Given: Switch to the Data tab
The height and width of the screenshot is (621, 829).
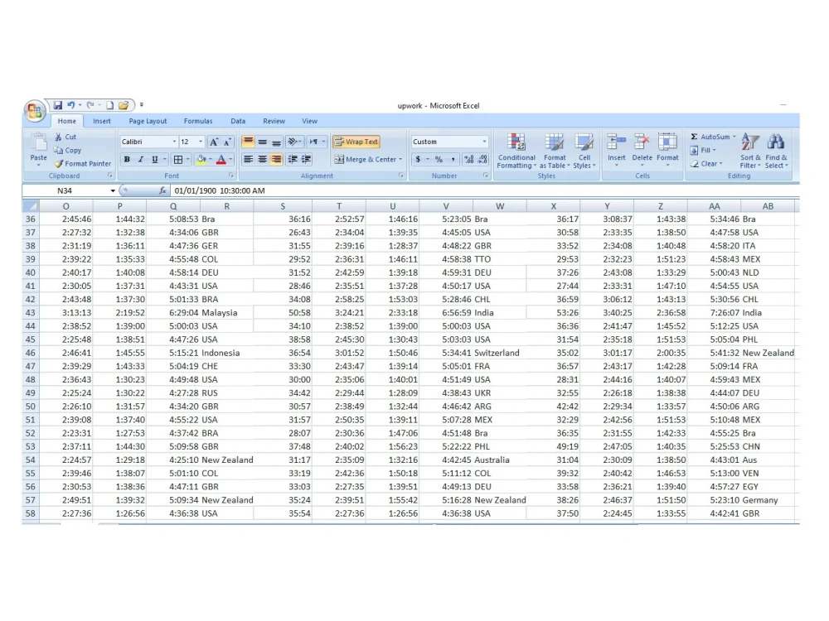Looking at the screenshot, I should (x=238, y=121).
